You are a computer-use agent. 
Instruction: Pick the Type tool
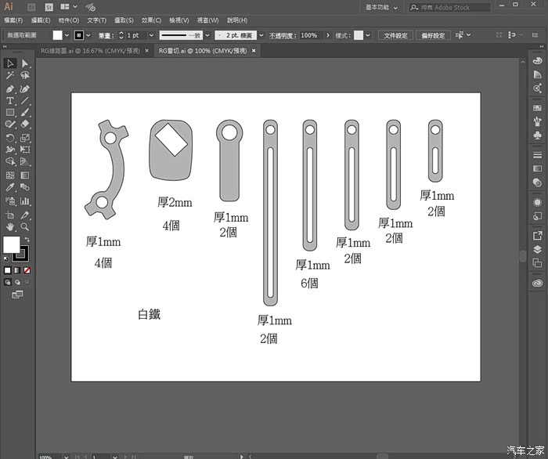pyautogui.click(x=10, y=101)
